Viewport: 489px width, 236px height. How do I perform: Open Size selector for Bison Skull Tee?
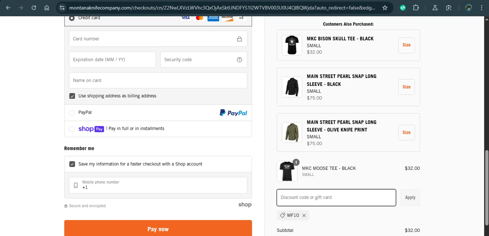(406, 45)
